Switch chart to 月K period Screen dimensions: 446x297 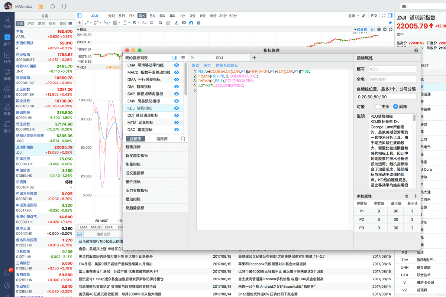coord(152,16)
